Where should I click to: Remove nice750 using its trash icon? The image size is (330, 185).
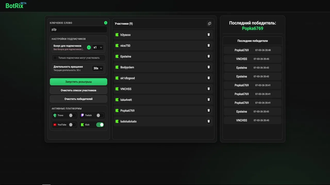pyautogui.click(x=209, y=45)
